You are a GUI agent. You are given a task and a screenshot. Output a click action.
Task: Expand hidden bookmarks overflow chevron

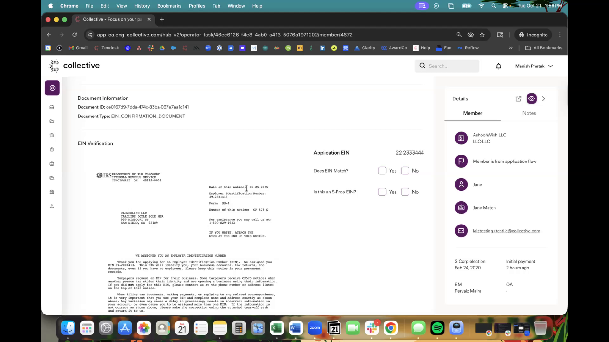coord(511,48)
